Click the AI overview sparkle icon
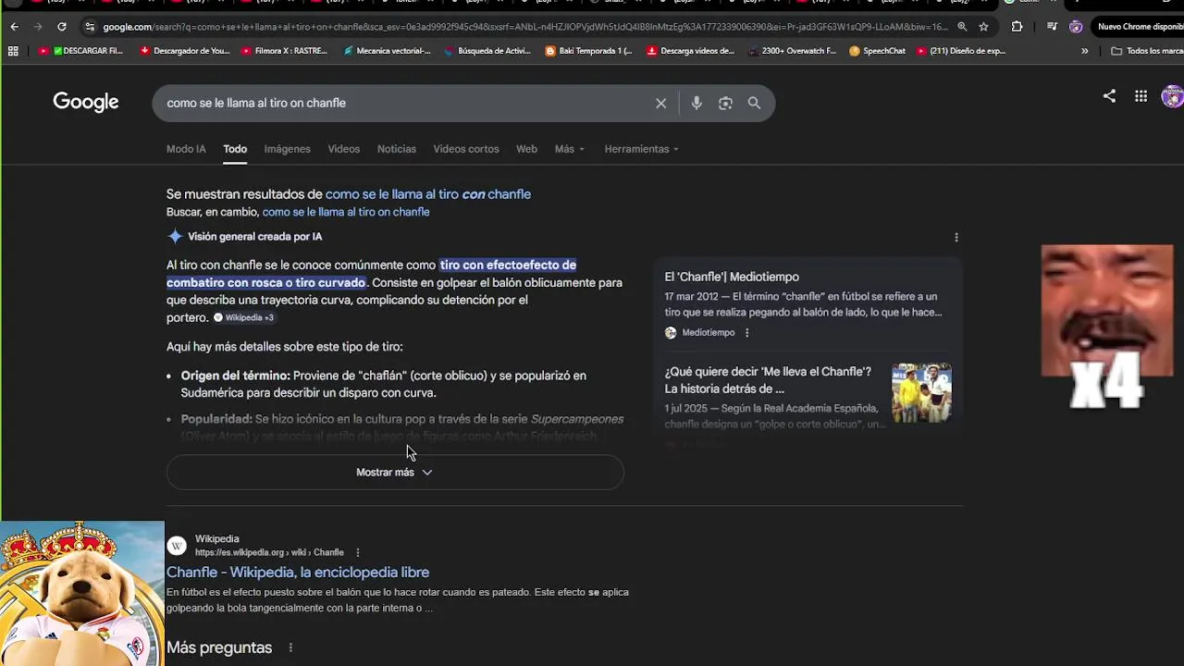1184x666 pixels. pos(175,237)
